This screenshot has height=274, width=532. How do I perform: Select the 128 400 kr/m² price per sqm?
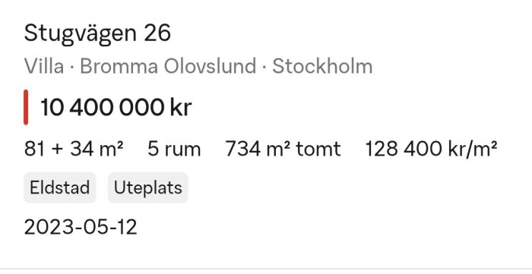(x=431, y=149)
